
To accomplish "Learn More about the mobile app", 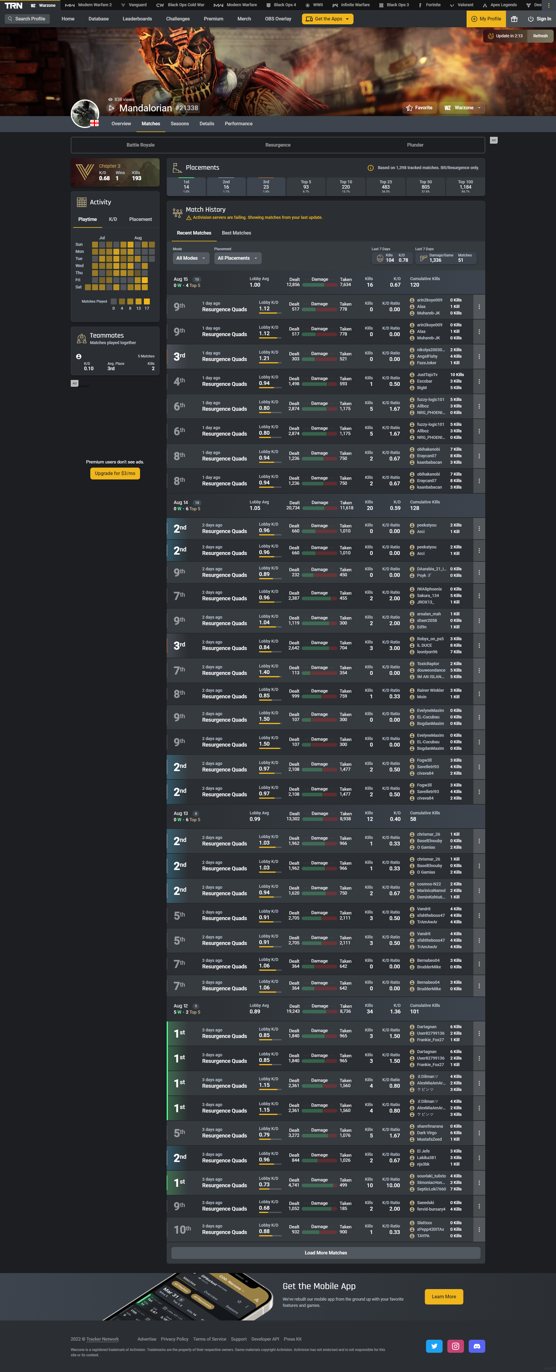I will pos(443,1296).
